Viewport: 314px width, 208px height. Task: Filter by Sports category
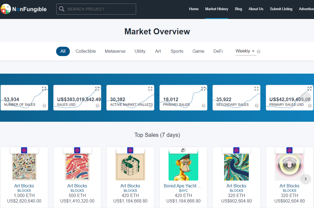pos(177,51)
